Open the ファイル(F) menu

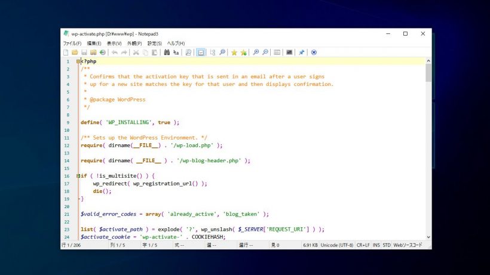point(72,44)
